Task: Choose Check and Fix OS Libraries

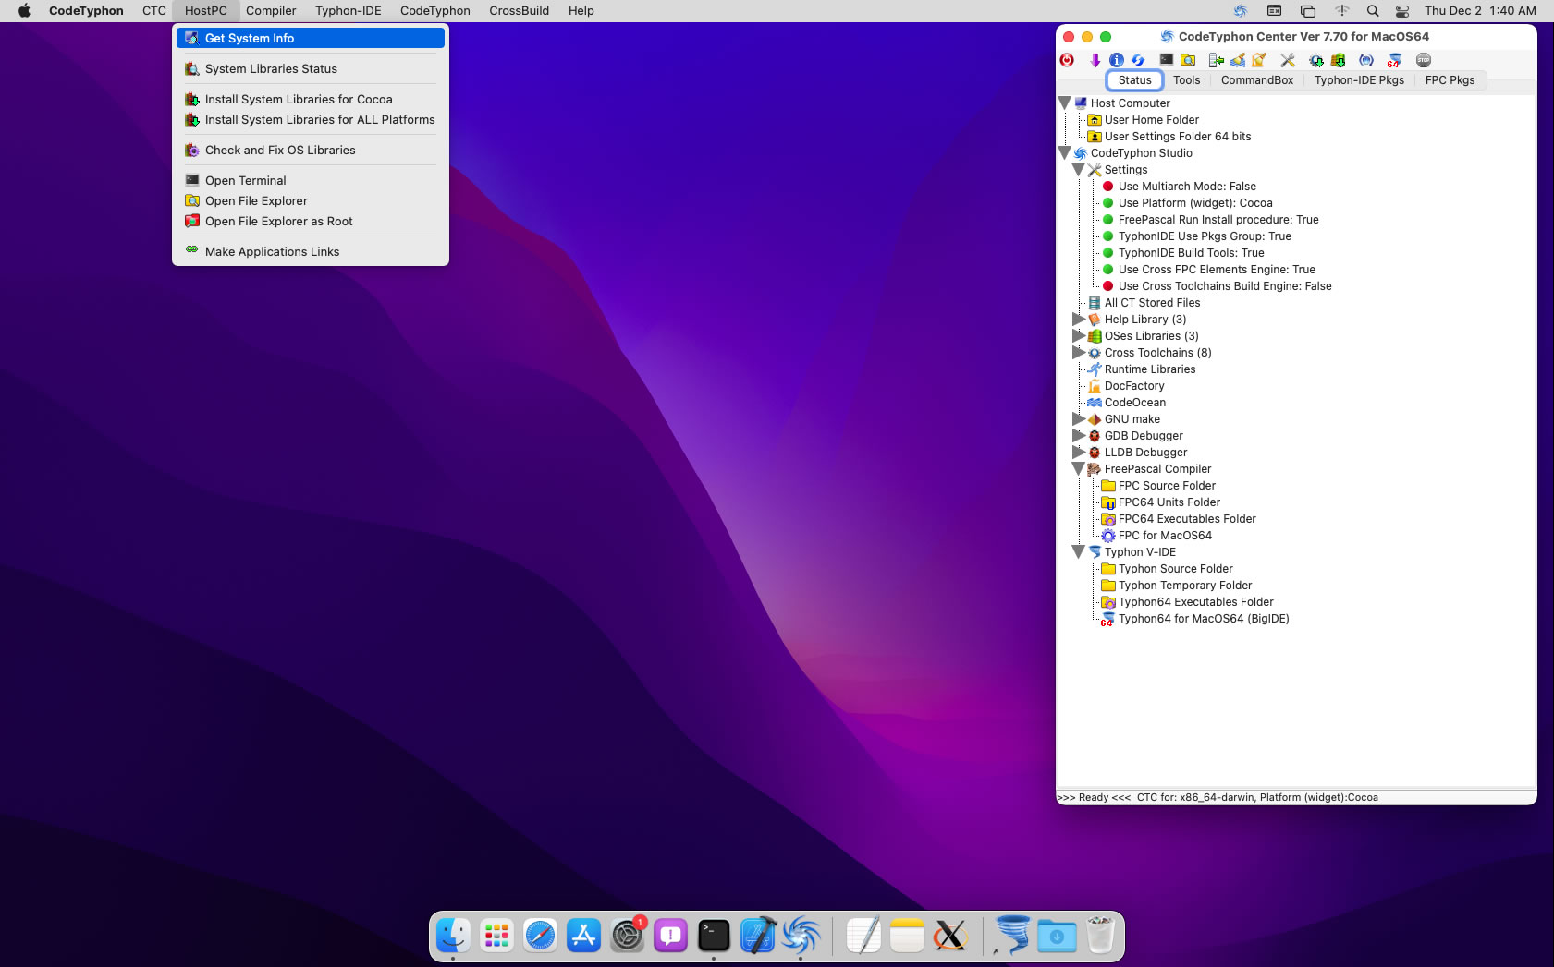Action: tap(311, 150)
